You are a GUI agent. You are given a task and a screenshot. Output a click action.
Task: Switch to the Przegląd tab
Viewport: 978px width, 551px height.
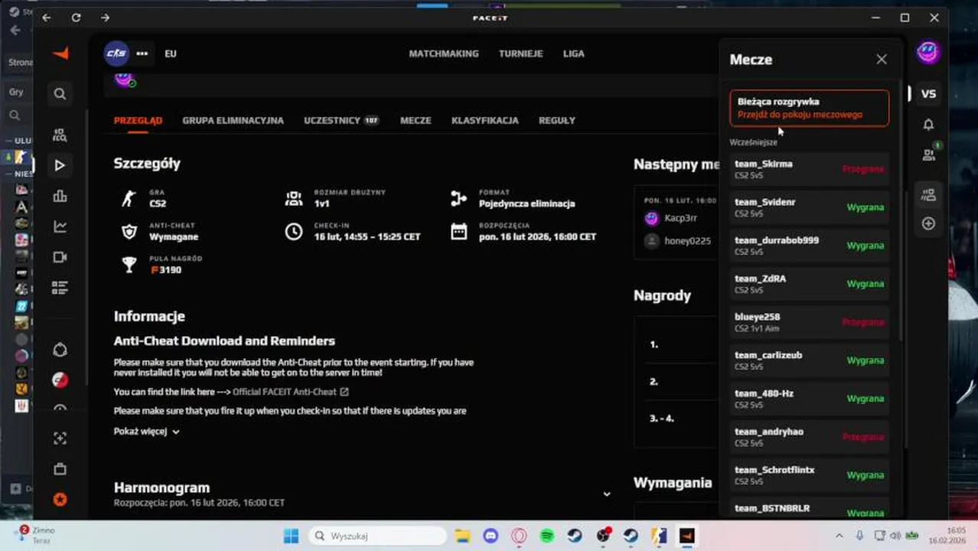pos(138,120)
